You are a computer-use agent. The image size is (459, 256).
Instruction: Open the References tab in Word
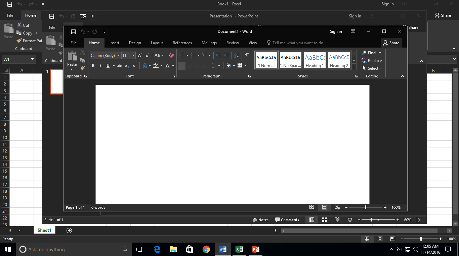tap(182, 43)
